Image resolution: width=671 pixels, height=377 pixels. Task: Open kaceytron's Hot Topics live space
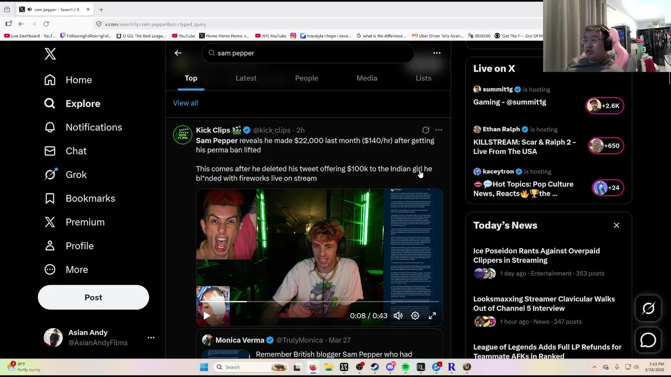click(x=523, y=188)
